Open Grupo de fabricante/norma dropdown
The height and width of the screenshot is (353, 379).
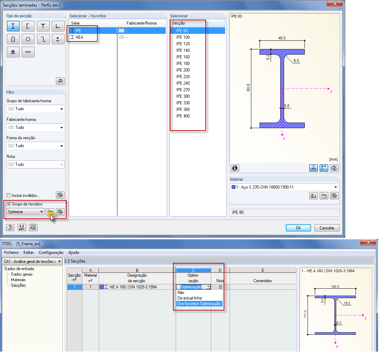36,109
